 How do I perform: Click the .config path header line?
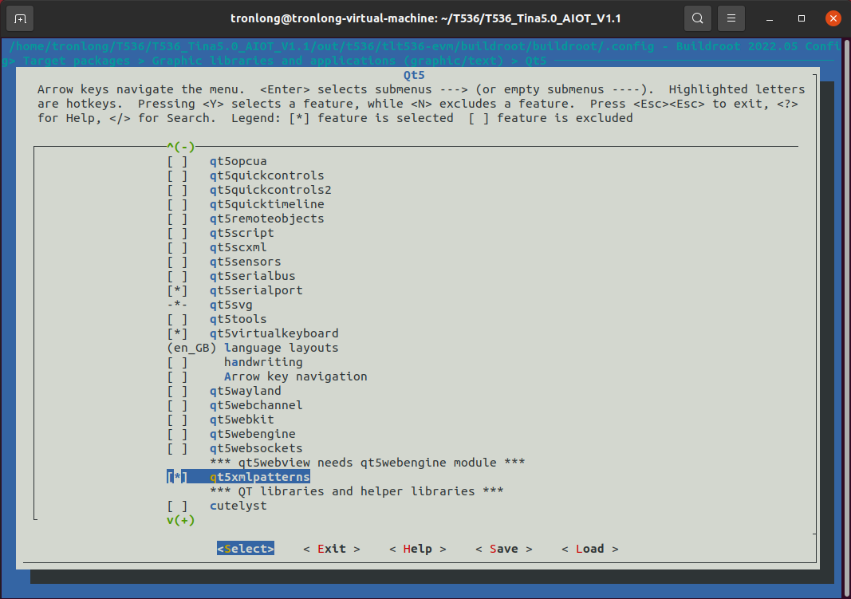pyautogui.click(x=424, y=47)
